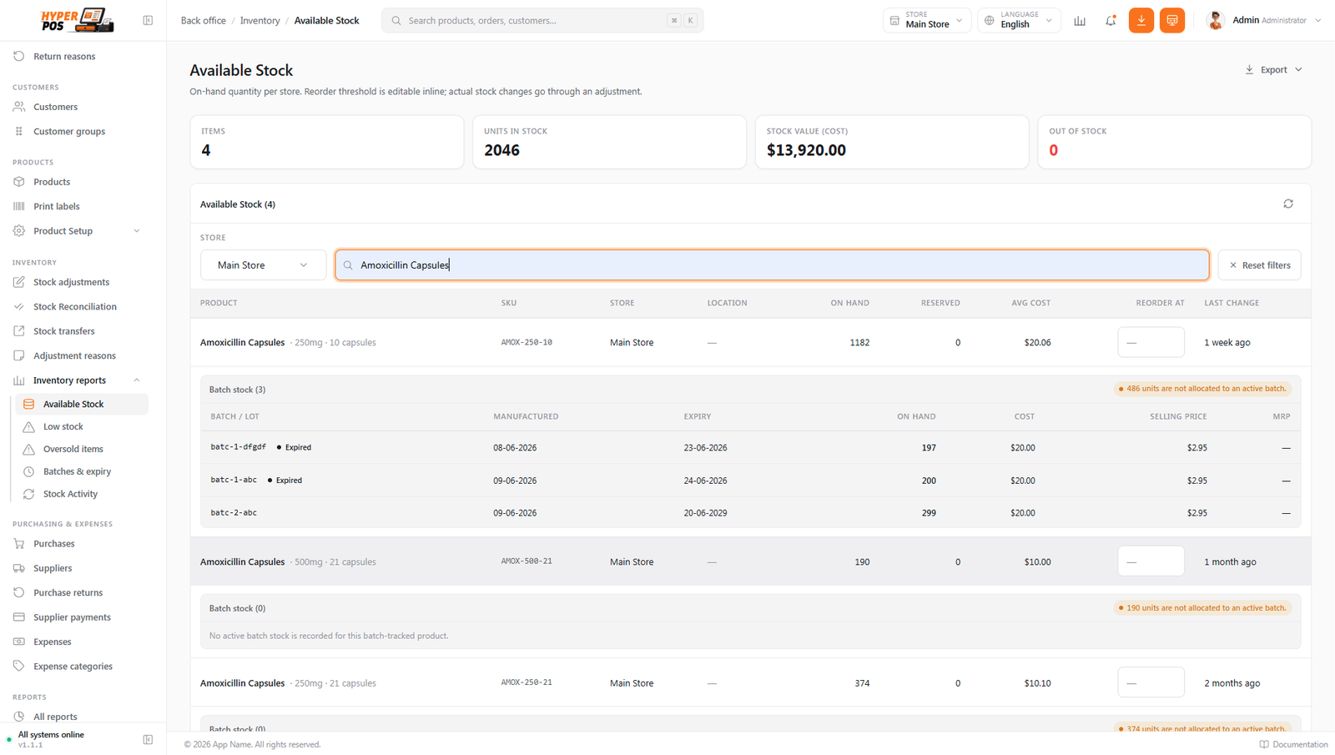The width and height of the screenshot is (1335, 755).
Task: Click the Out of Stock card
Action: coord(1174,142)
